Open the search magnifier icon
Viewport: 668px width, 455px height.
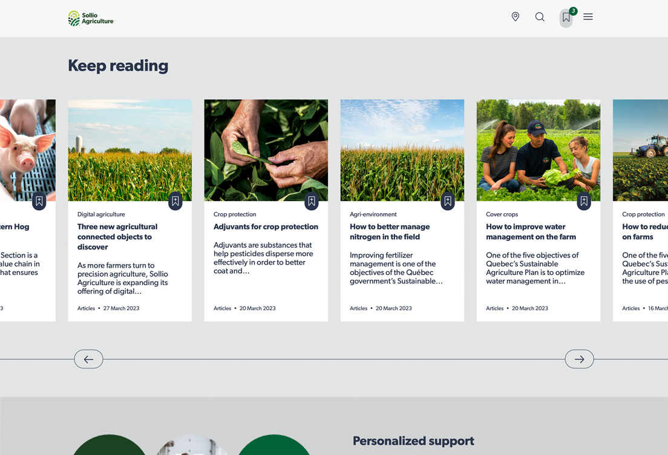(x=540, y=17)
